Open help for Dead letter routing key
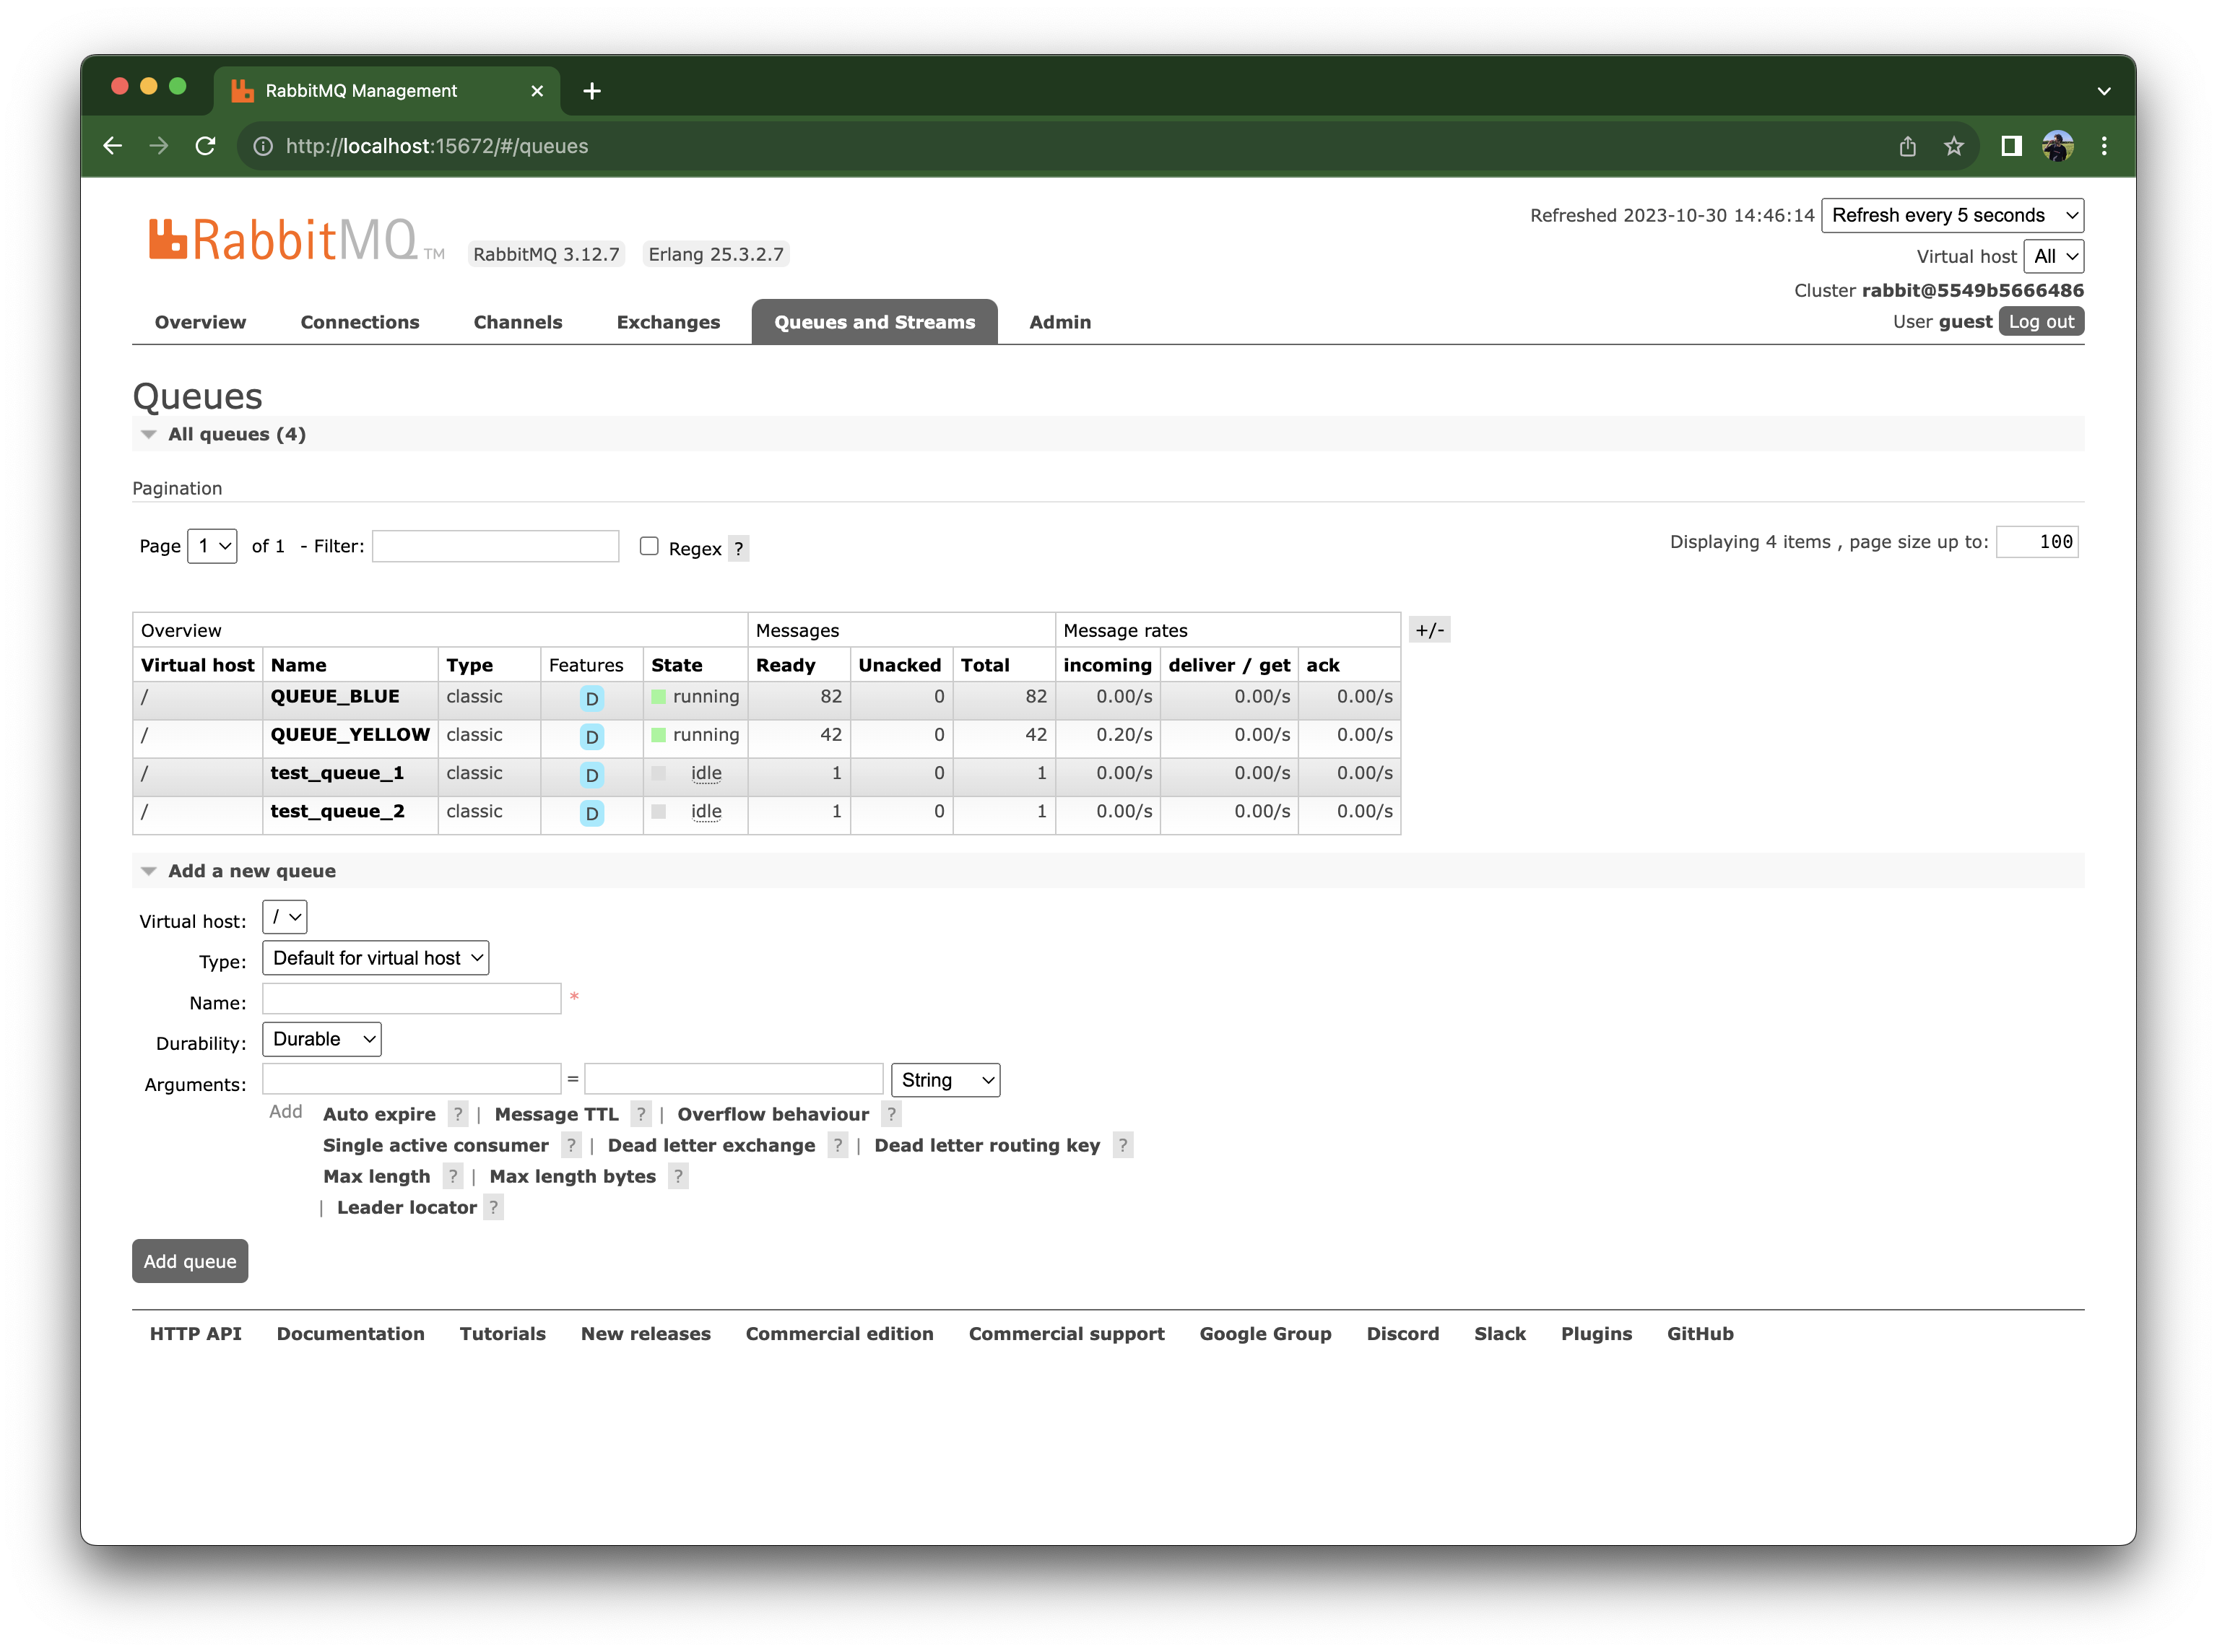The height and width of the screenshot is (1652, 2217). (1123, 1146)
